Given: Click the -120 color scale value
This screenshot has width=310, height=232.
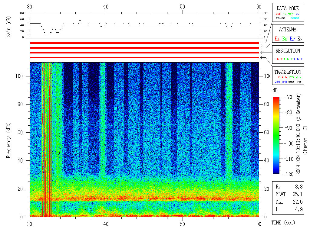Looking at the screenshot, I should pyautogui.click(x=289, y=174).
